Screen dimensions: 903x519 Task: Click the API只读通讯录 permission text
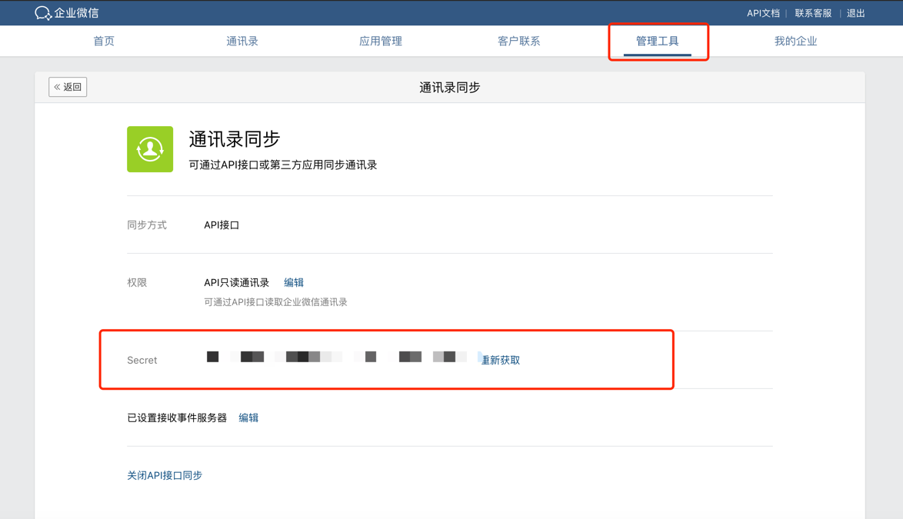tap(236, 283)
